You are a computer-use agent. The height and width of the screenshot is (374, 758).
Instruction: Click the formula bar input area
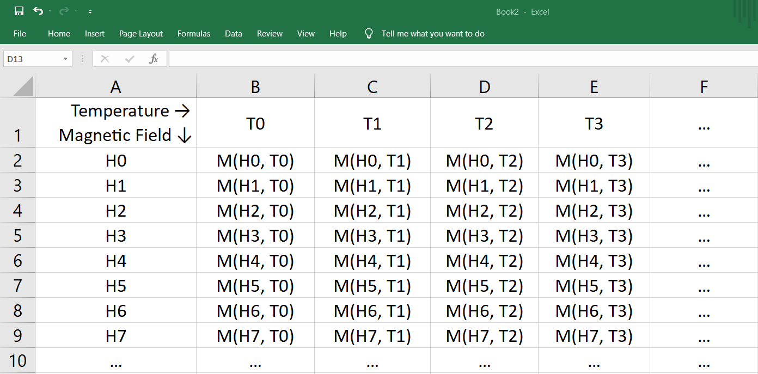[381, 59]
